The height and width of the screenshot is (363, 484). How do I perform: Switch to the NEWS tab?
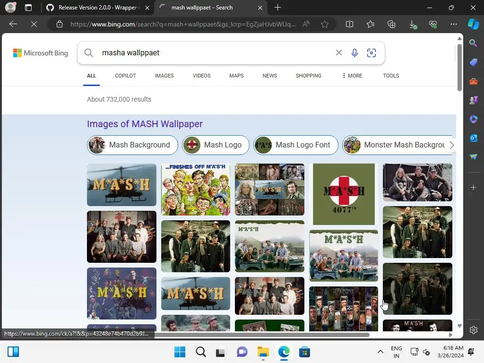[x=270, y=76]
